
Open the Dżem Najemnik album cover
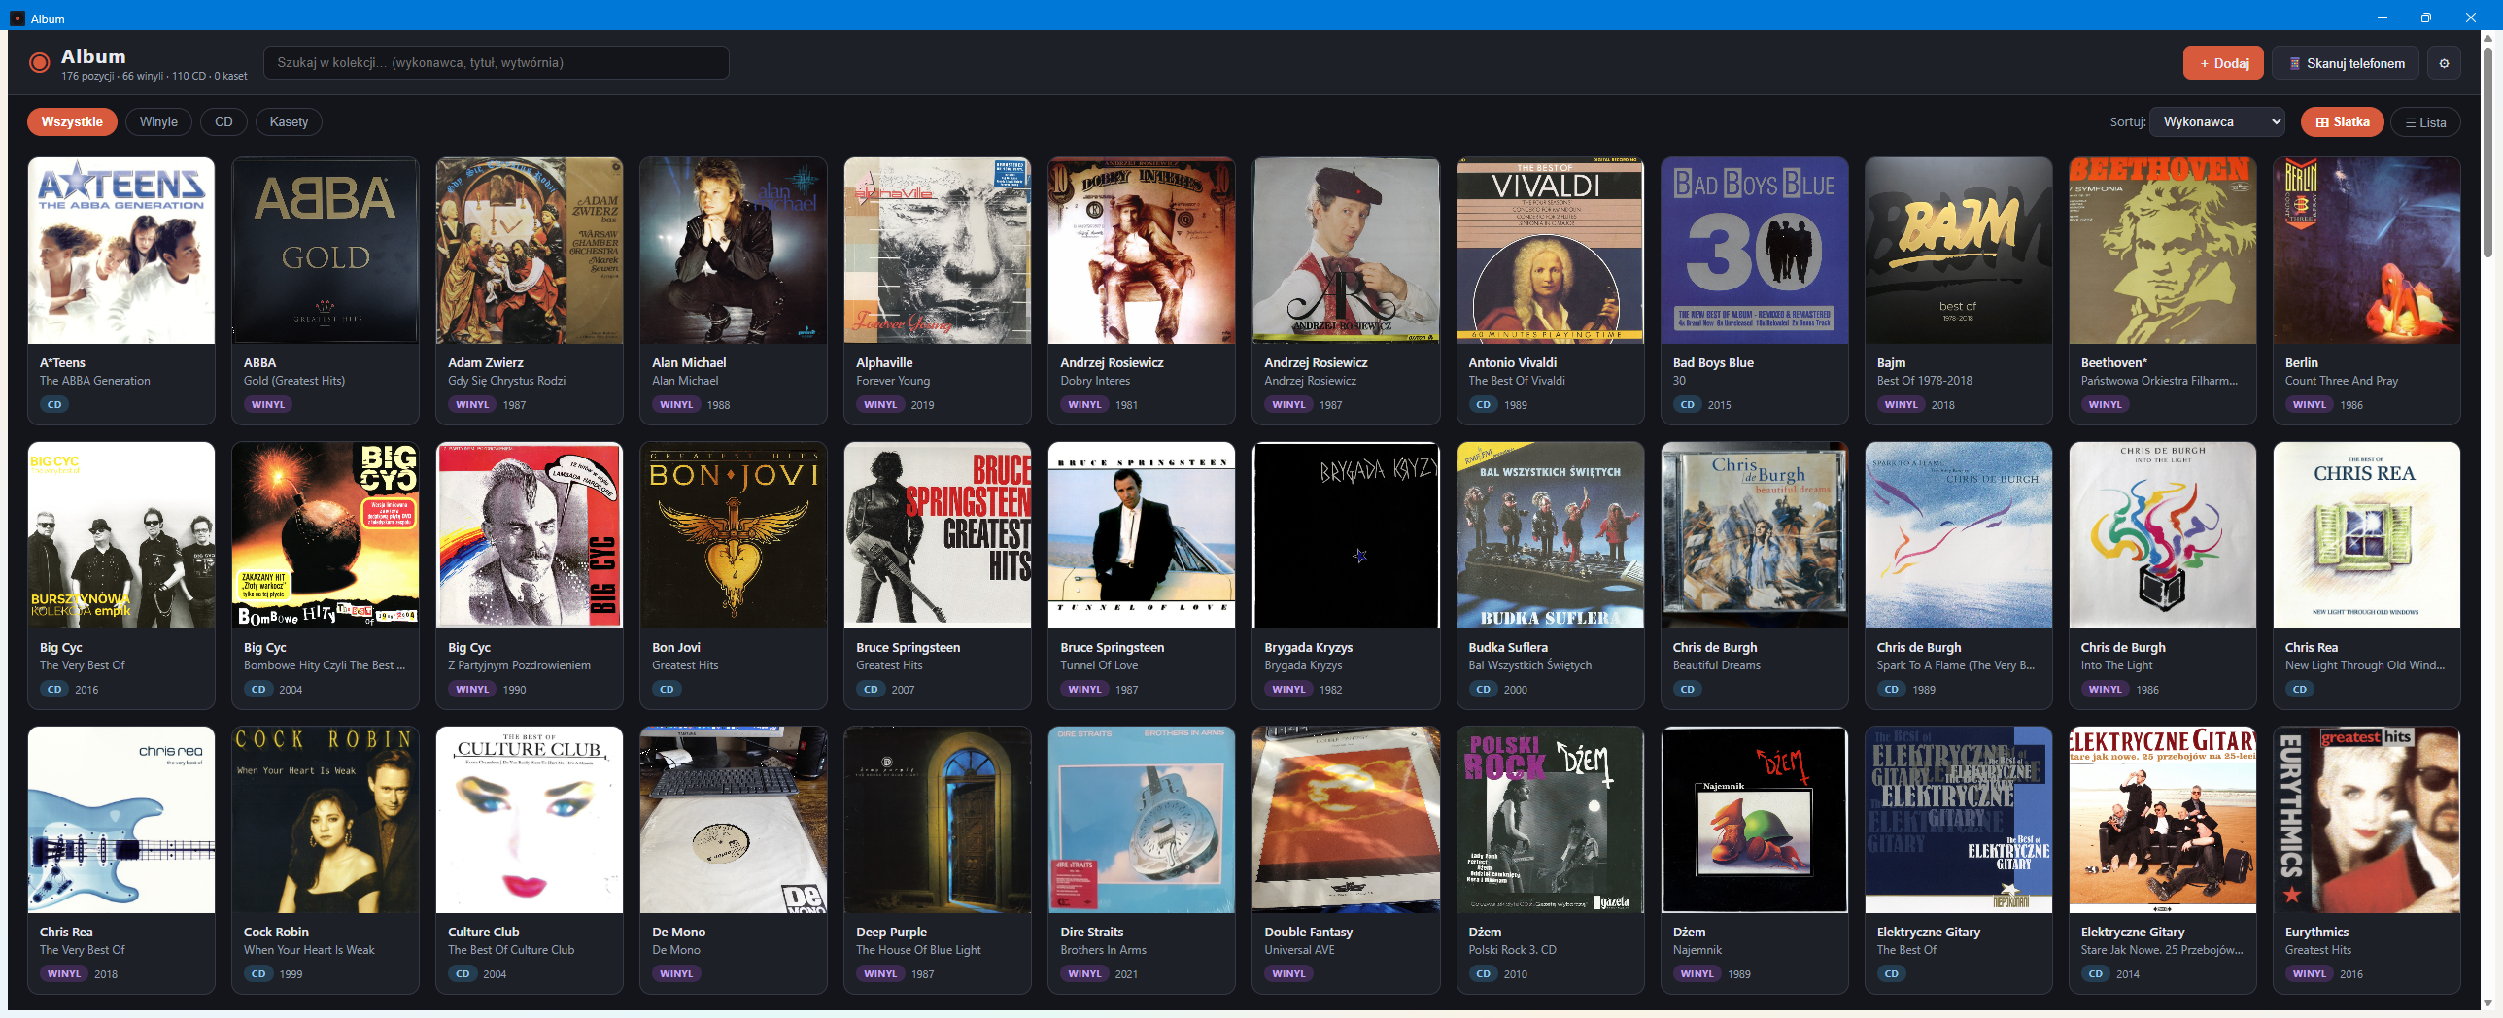pyautogui.click(x=1755, y=820)
